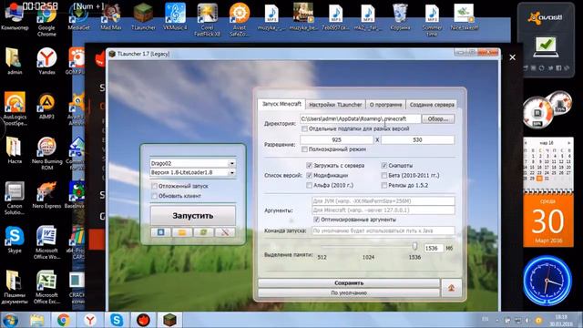This screenshot has height=328, width=583.
Task: Click the Сохранить save button
Action: (349, 283)
